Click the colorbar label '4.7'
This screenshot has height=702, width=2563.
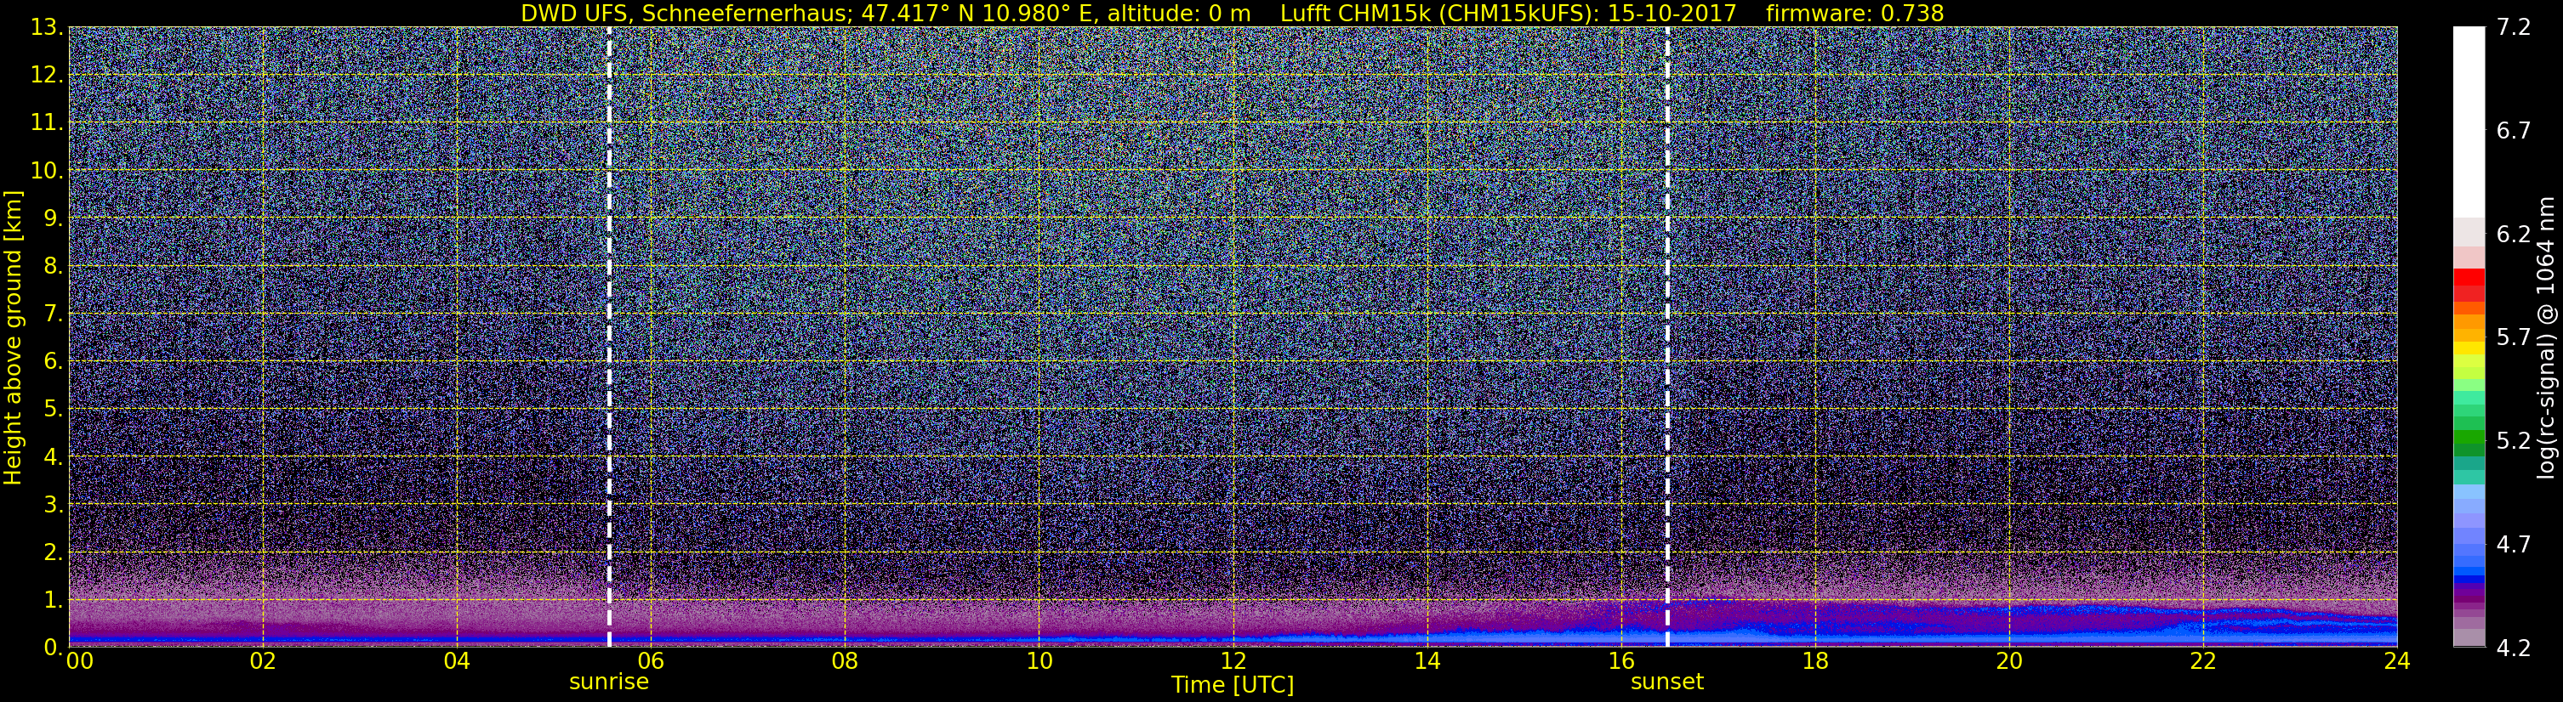[2514, 544]
